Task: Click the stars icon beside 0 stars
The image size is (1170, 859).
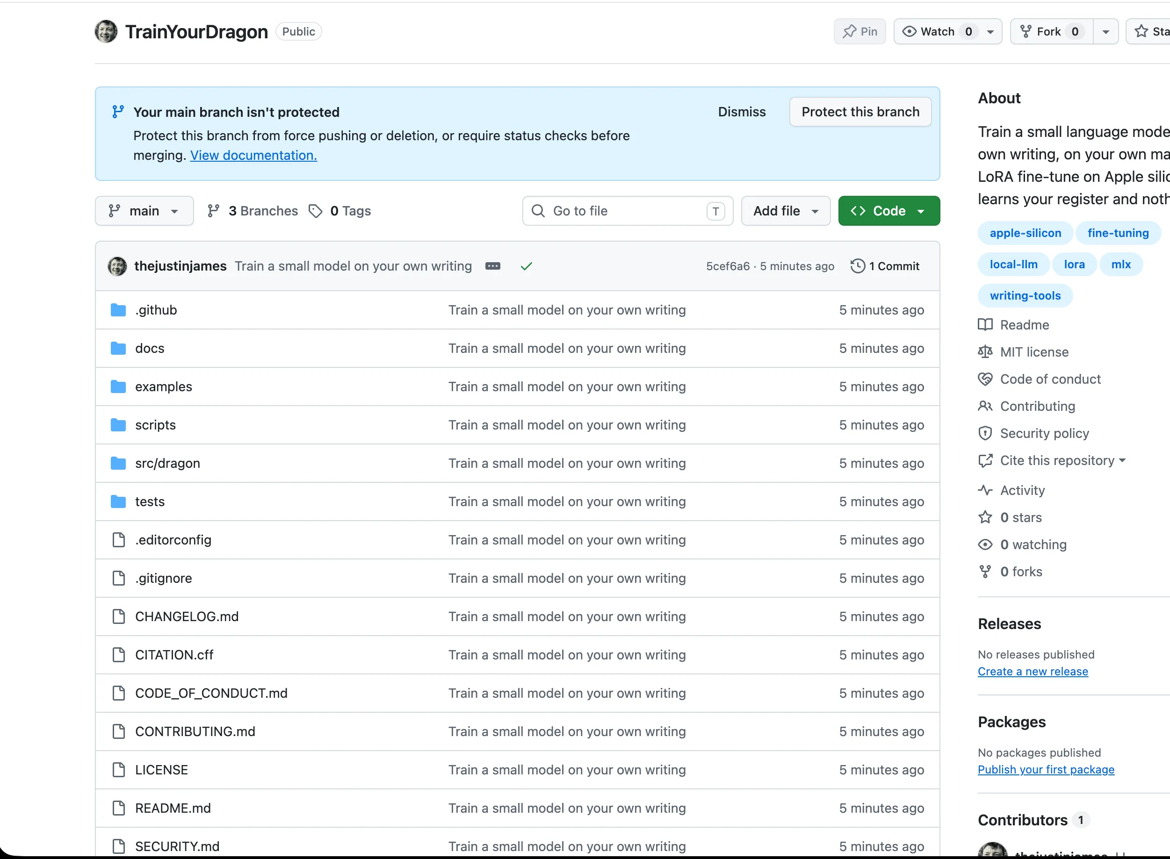Action: point(985,517)
